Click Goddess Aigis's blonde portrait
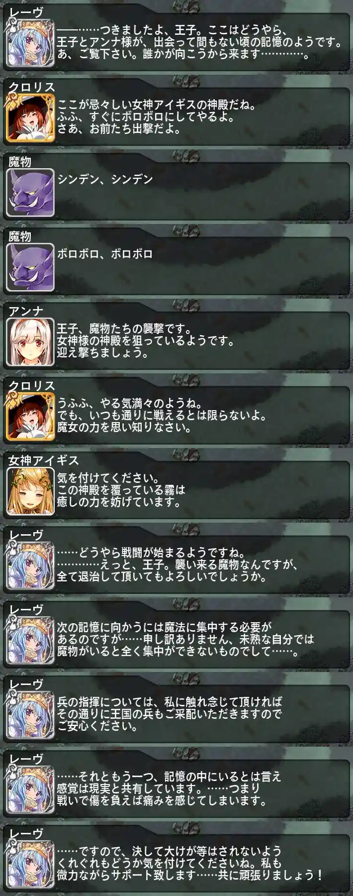 pyautogui.click(x=30, y=491)
